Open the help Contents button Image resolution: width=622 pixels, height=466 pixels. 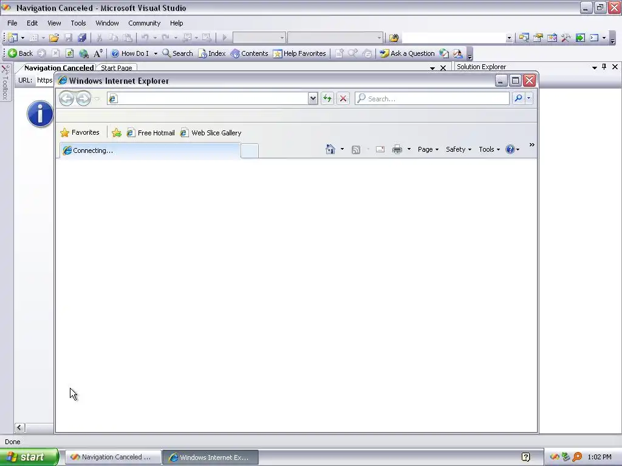(249, 53)
